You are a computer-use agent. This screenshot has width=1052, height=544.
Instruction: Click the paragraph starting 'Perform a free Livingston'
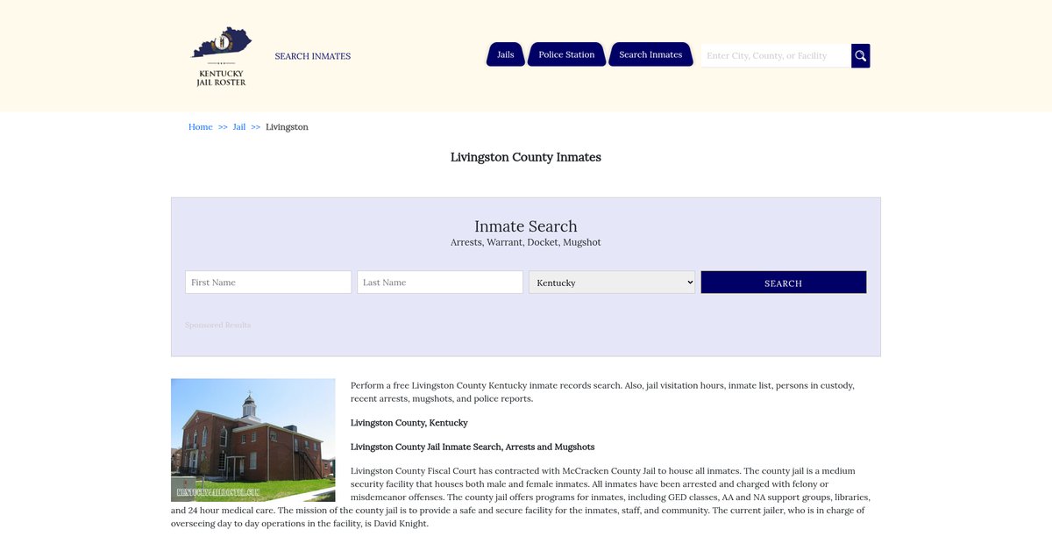[602, 392]
